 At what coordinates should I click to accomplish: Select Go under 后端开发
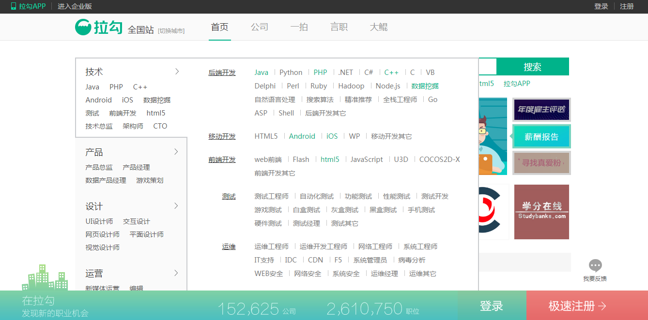[433, 100]
